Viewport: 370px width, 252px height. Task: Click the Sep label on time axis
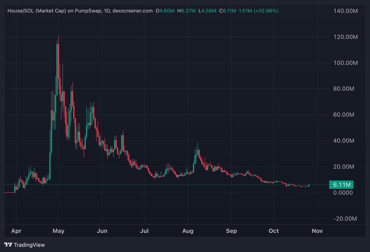click(232, 231)
